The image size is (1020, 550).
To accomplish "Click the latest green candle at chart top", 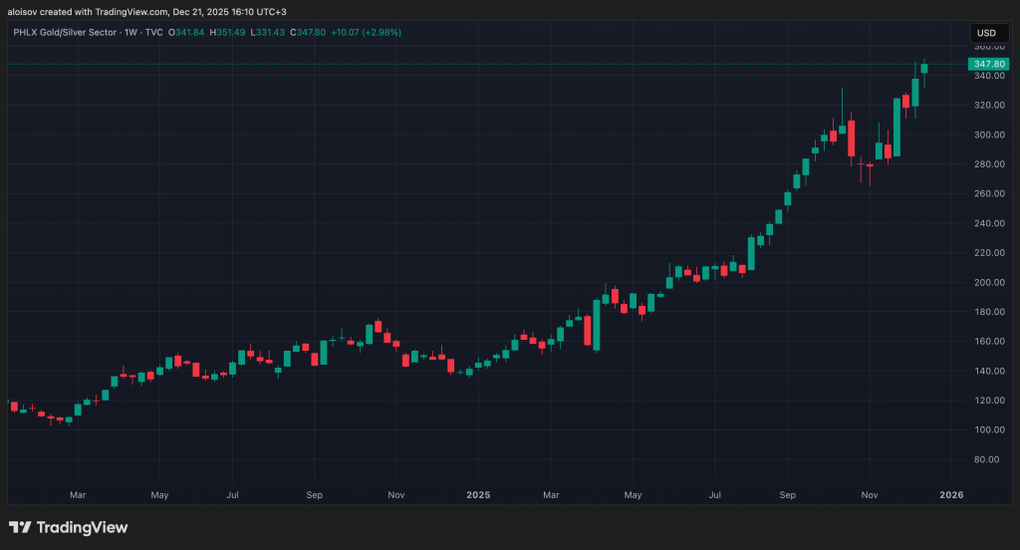I will point(924,68).
